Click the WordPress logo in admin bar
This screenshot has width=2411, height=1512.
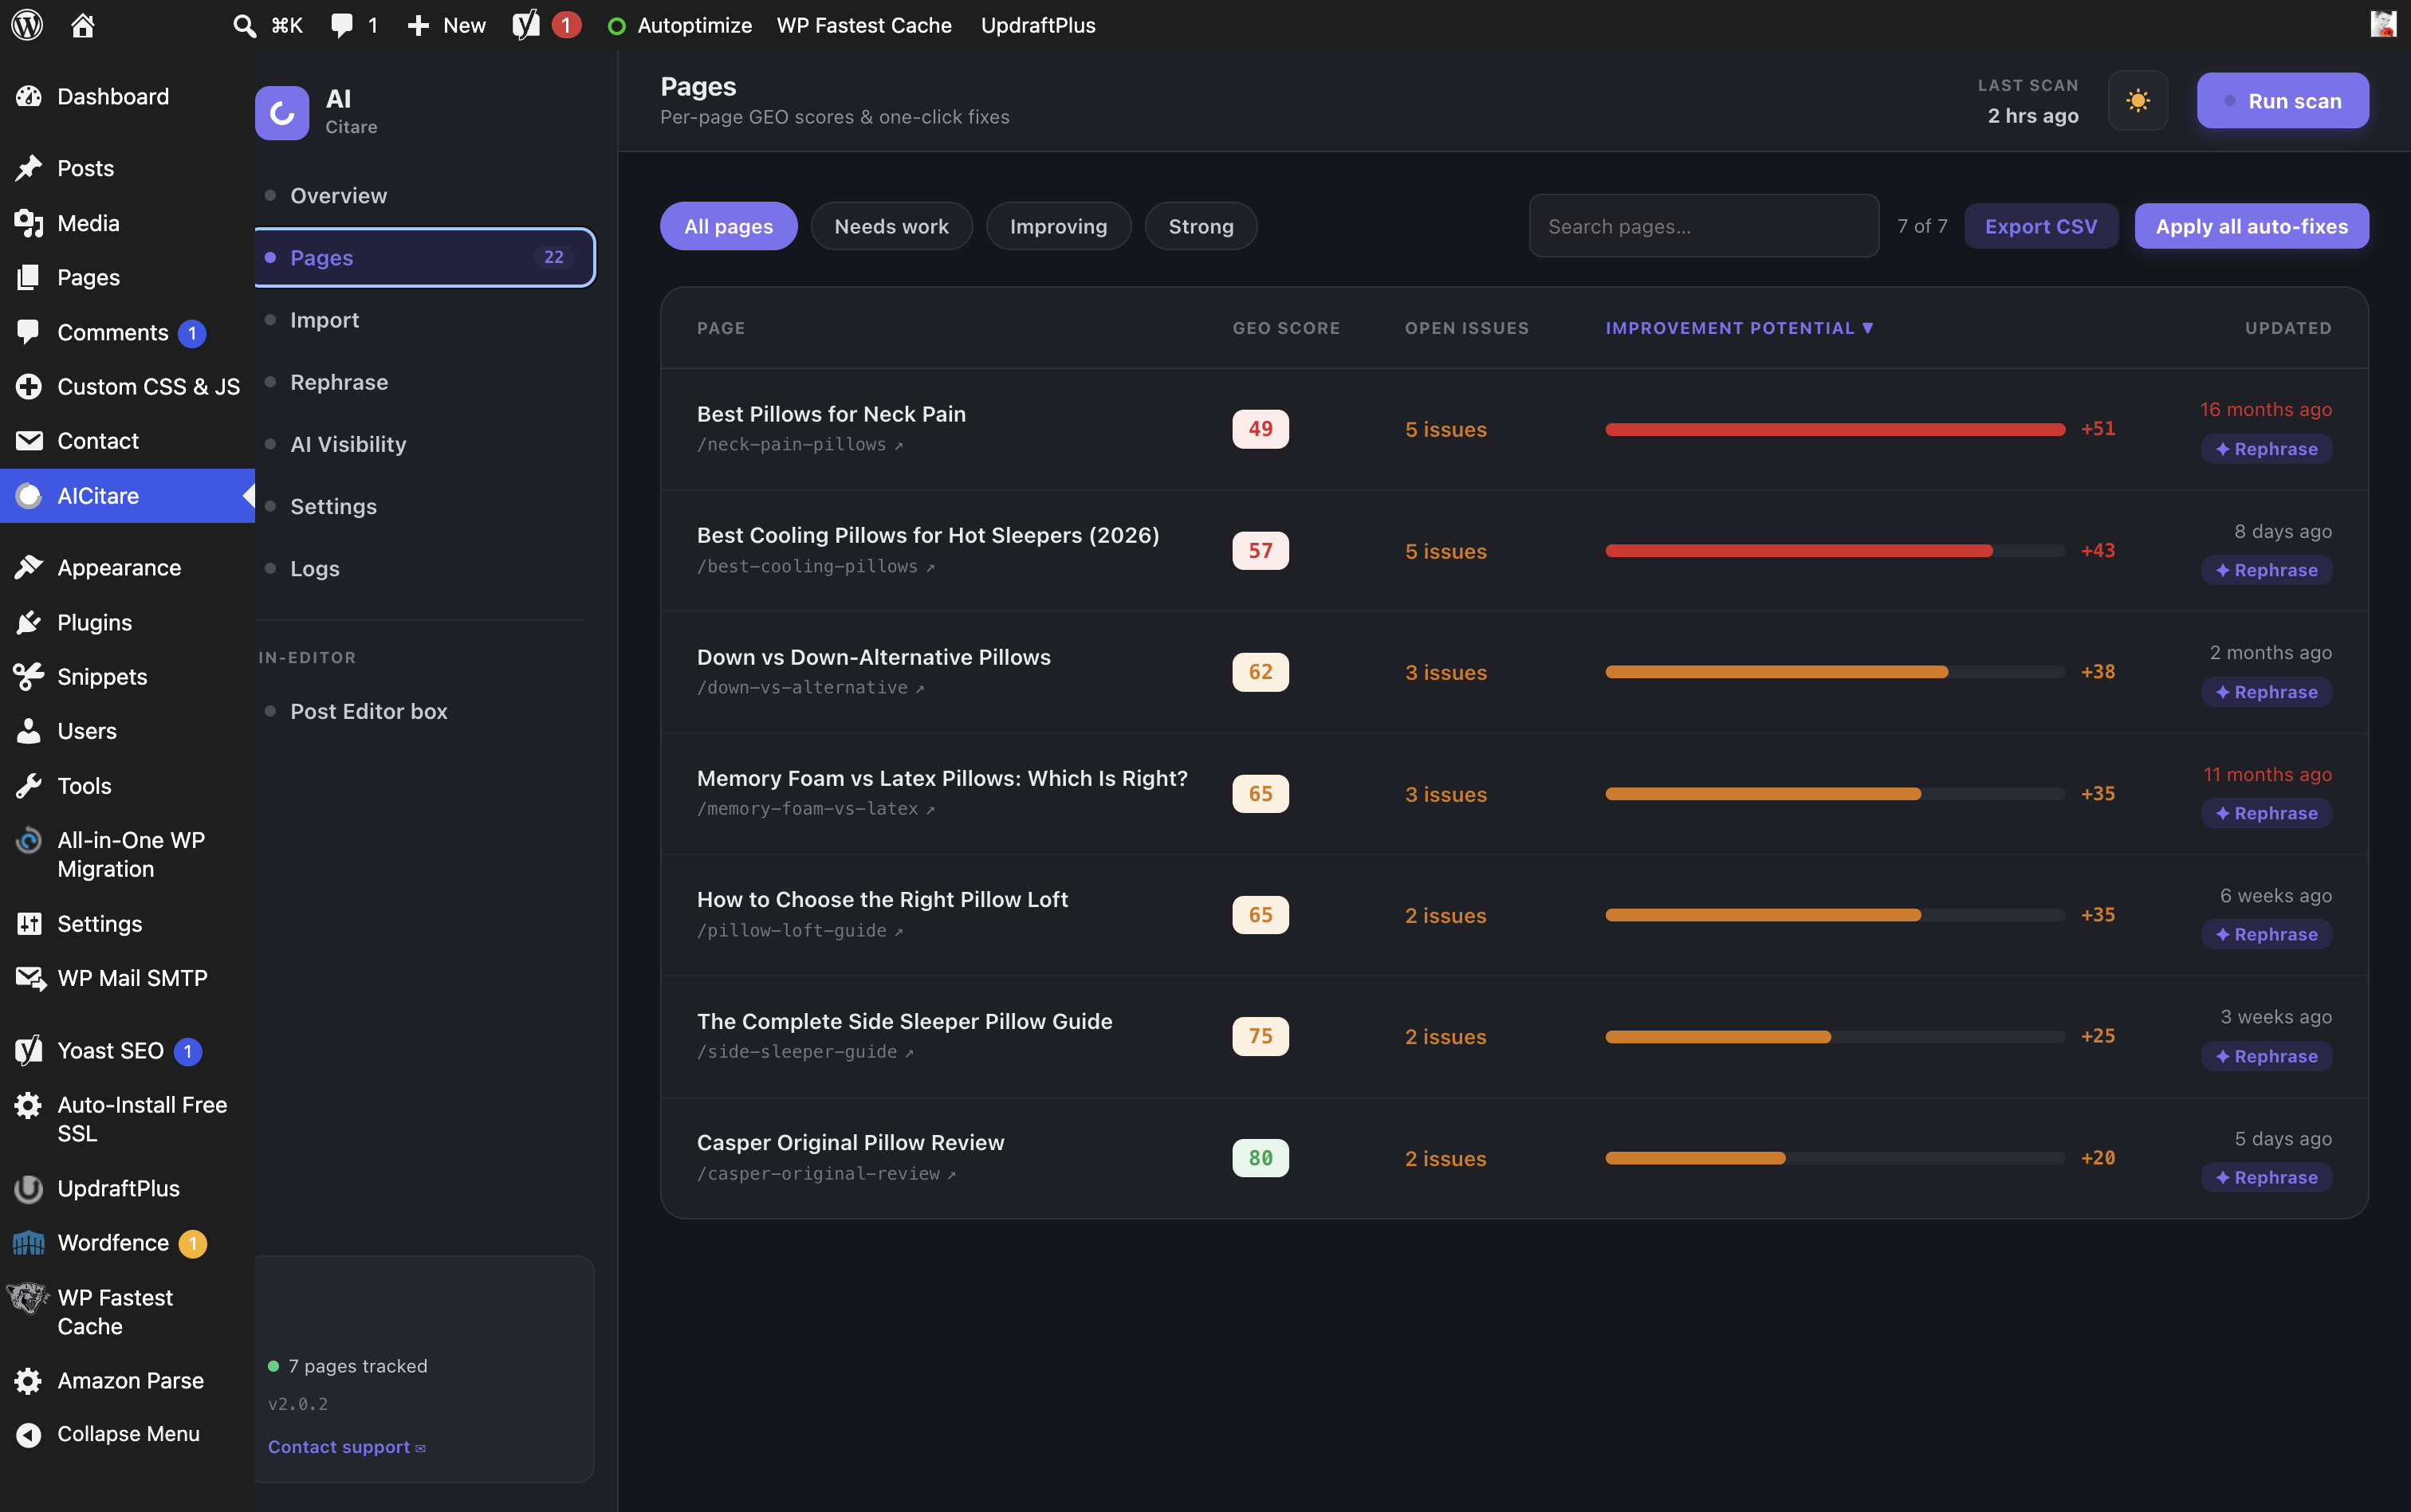[x=27, y=24]
